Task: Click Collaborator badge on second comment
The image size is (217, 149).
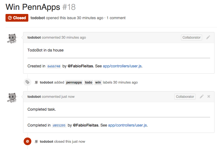Action: point(185,97)
